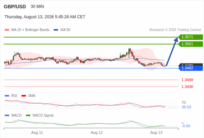Click the MACD Signal green legend marker
This screenshot has width=204, height=138.
click(28, 116)
